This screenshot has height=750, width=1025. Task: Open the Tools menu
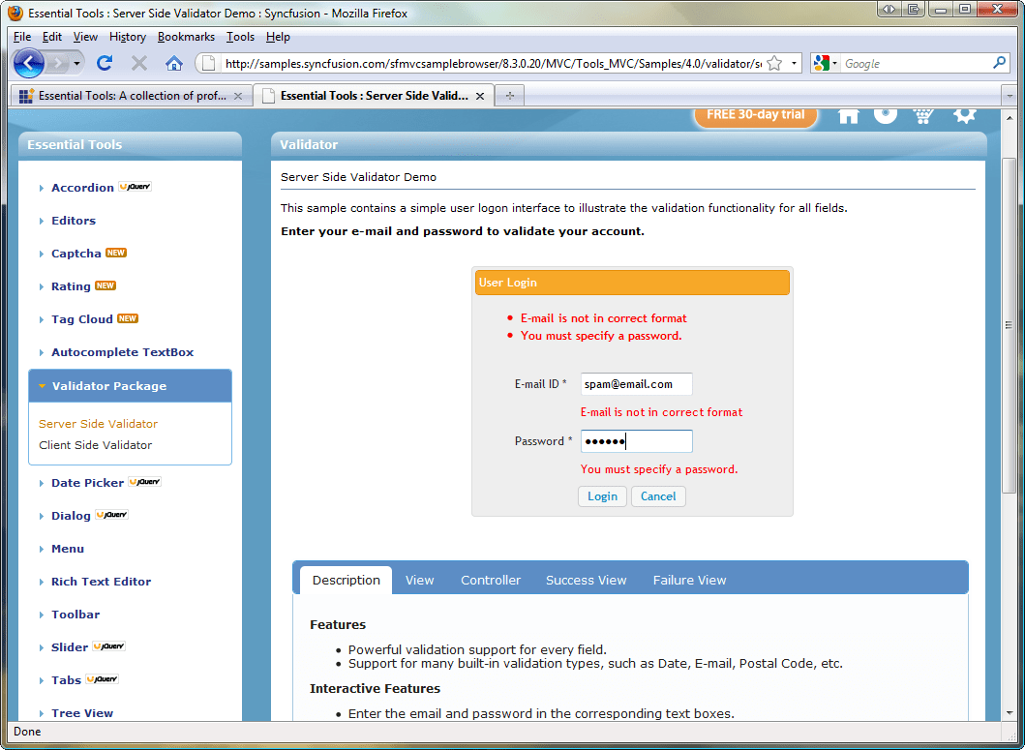[x=241, y=37]
